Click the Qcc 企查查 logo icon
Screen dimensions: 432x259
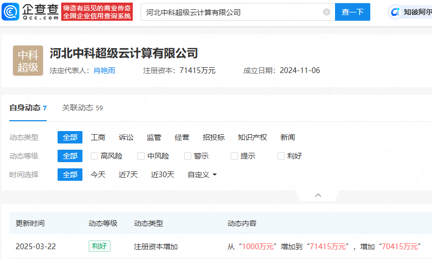tap(10, 12)
